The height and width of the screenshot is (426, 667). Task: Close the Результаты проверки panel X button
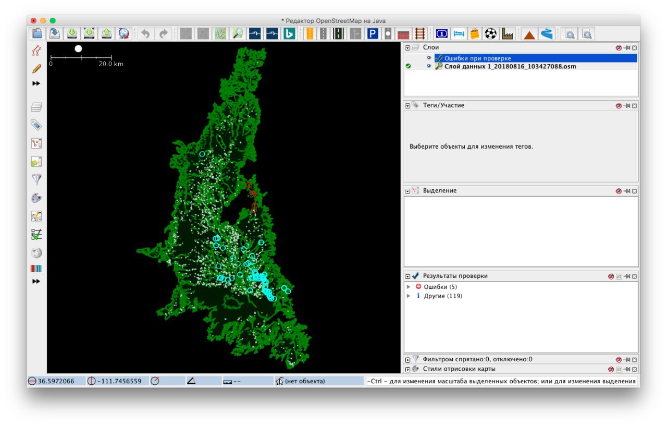tap(635, 276)
